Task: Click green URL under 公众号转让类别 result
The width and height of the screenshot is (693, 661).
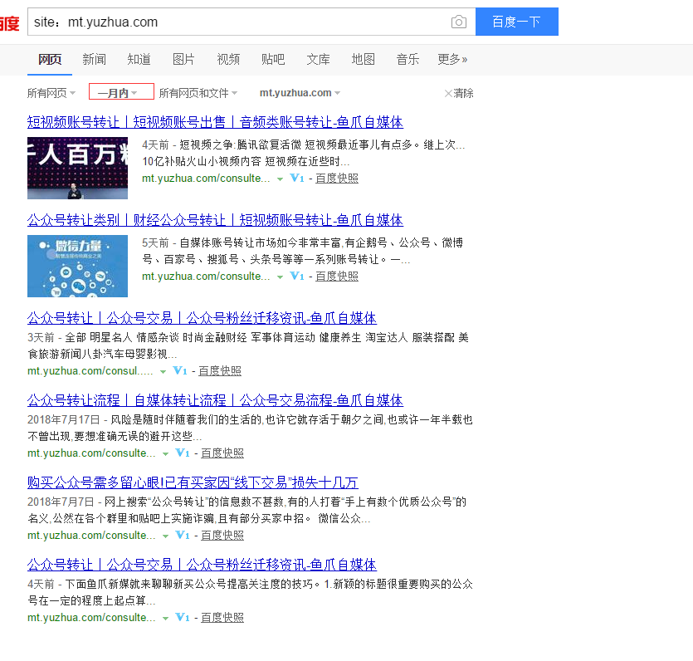Action: [x=206, y=277]
